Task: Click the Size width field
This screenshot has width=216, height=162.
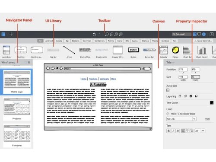Action: [x=183, y=77]
